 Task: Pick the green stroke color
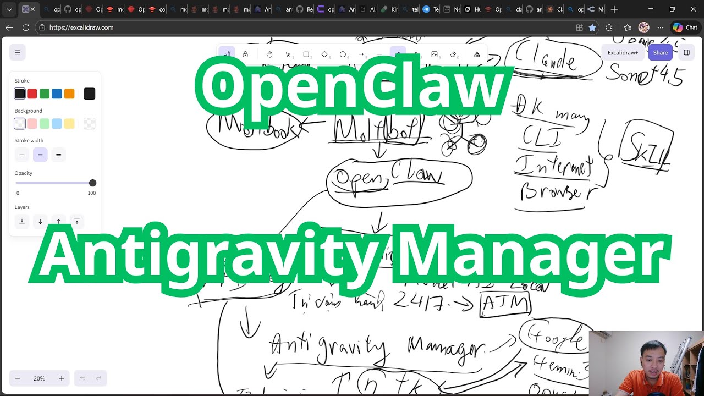click(45, 94)
